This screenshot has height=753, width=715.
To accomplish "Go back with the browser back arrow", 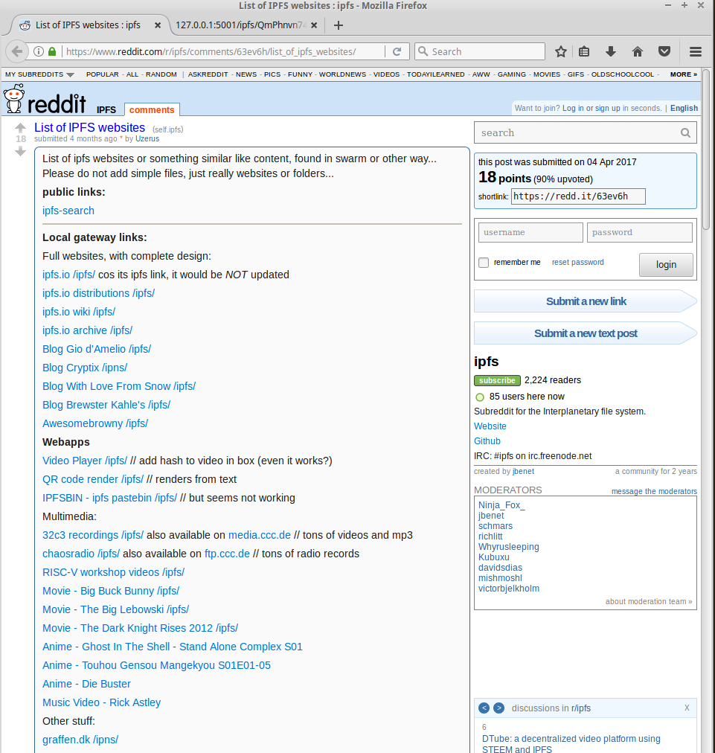I will (x=17, y=51).
